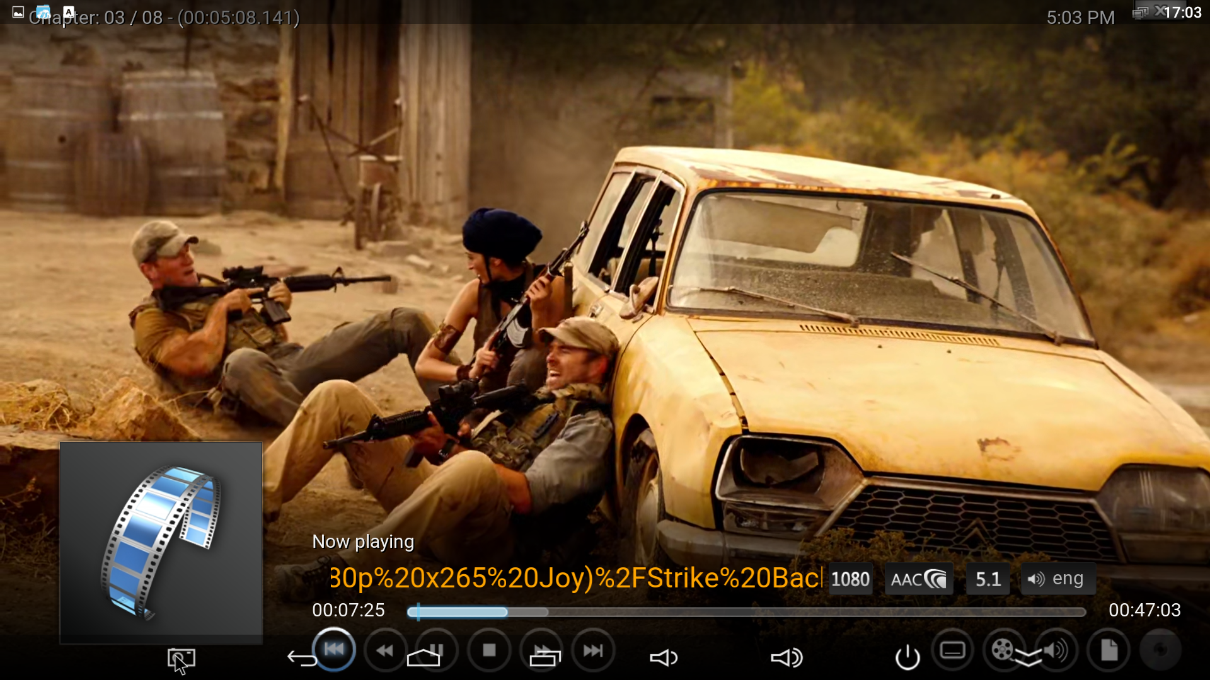Stop the video playback
Image resolution: width=1210 pixels, height=680 pixels.
(489, 650)
